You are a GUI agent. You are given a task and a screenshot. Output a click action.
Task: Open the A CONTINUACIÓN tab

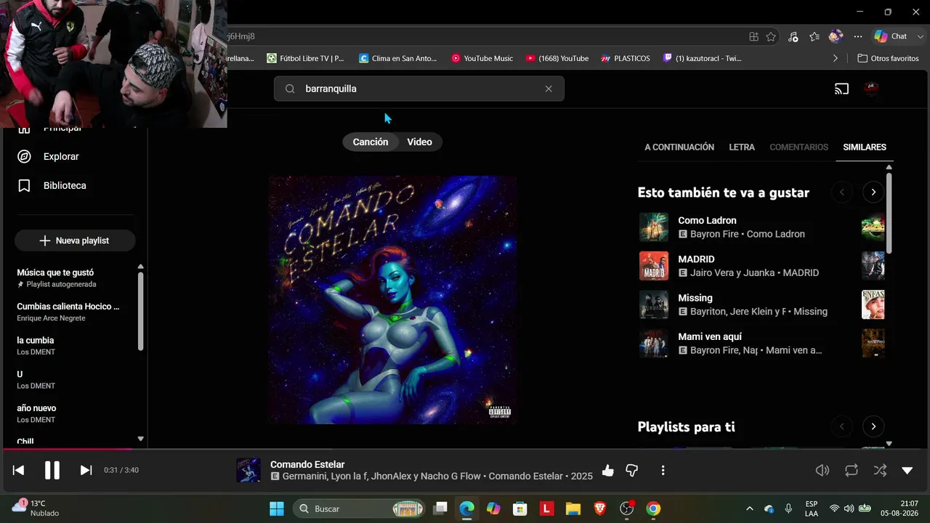tap(679, 147)
